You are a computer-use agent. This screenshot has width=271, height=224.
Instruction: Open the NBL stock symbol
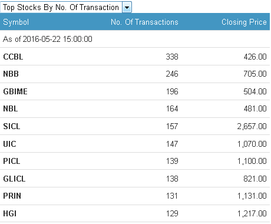(11, 108)
